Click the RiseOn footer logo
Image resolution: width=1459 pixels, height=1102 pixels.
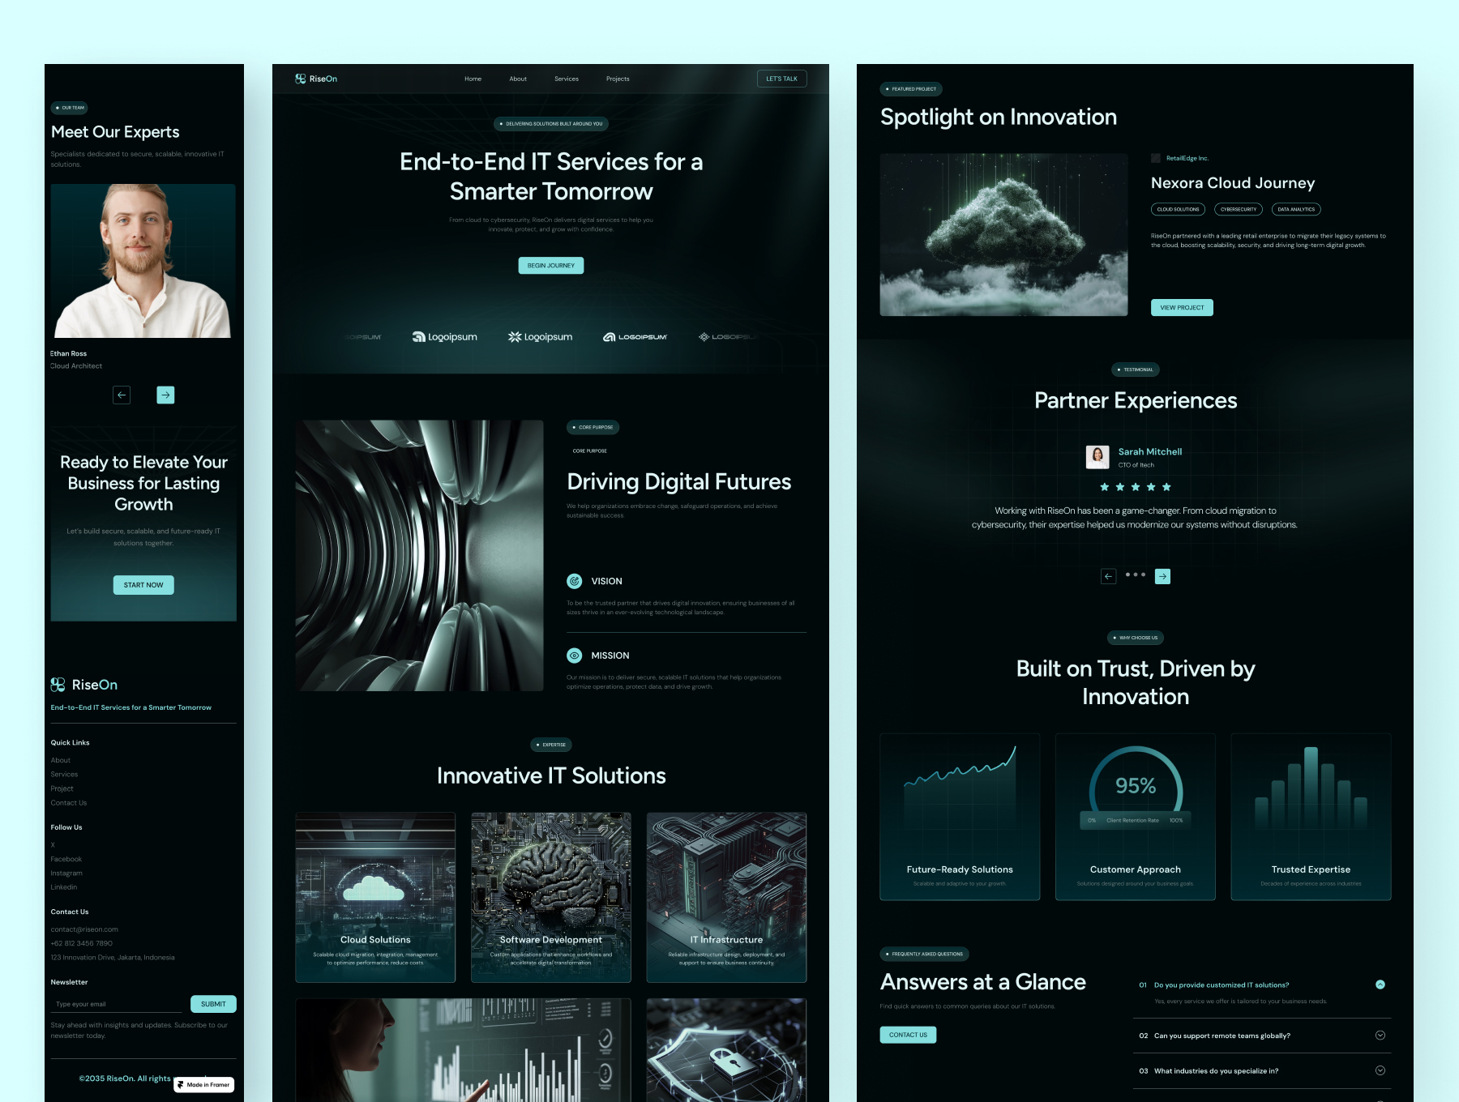(84, 685)
